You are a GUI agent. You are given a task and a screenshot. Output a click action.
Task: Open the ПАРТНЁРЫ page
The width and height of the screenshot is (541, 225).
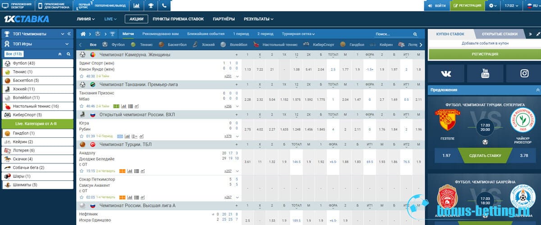(x=224, y=19)
